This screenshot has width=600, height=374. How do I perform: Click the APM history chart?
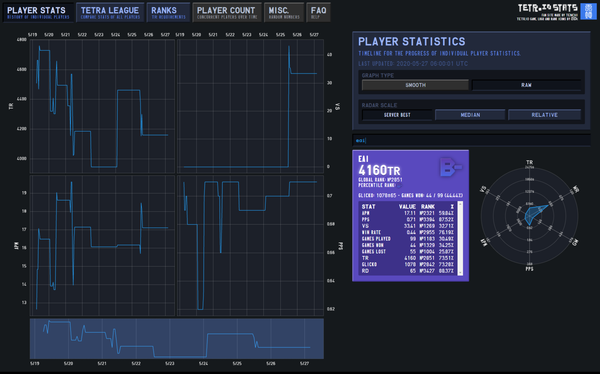[102, 246]
